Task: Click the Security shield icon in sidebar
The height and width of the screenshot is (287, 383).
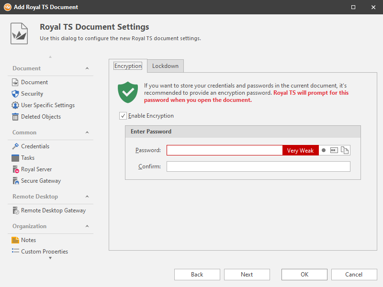Action: pos(15,94)
